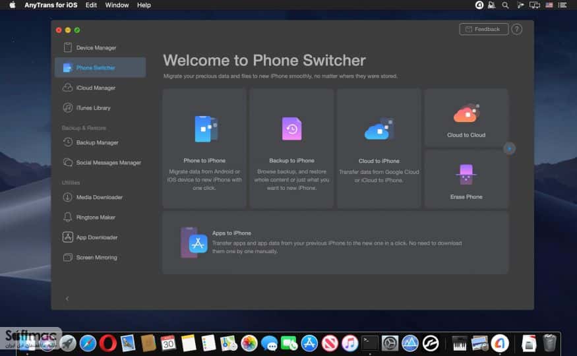Click the US flag input source icon

point(549,5)
